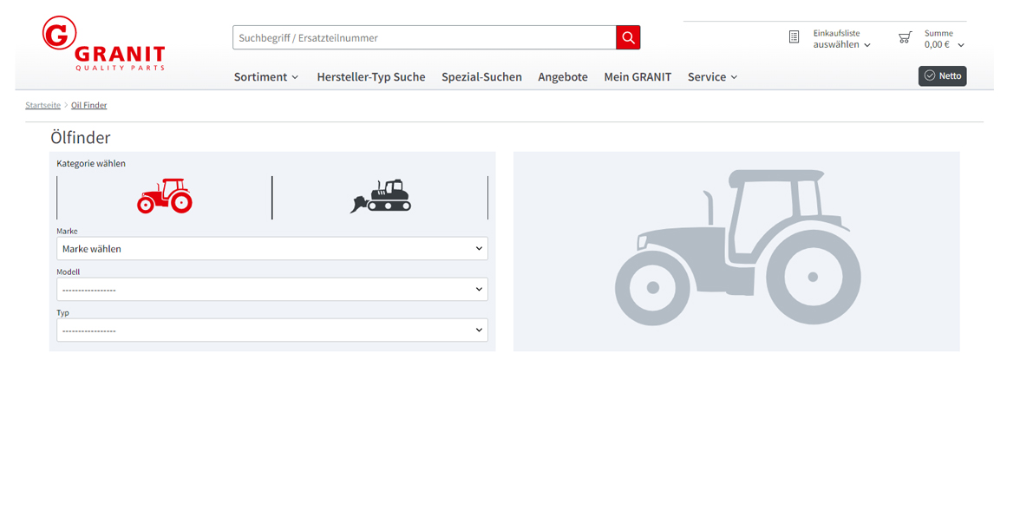Expand the Modell dropdown
This screenshot has width=1020, height=530.
[272, 290]
